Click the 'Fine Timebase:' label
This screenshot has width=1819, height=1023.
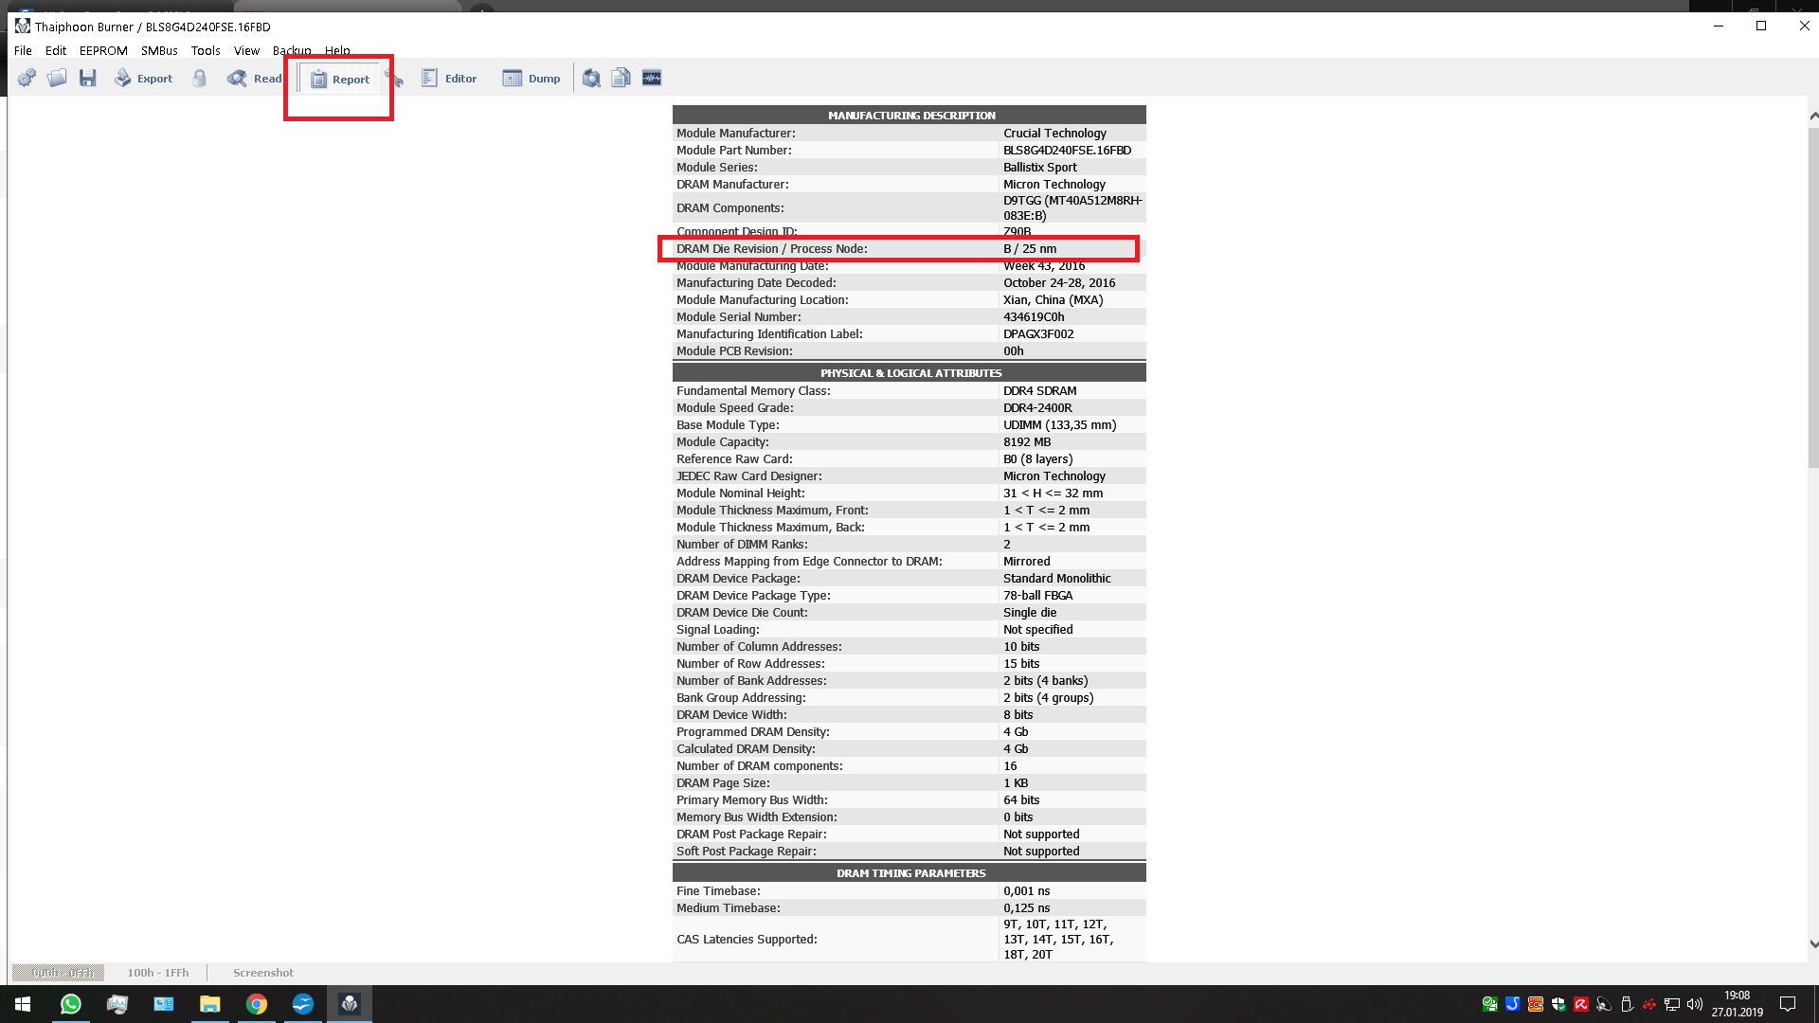tap(718, 891)
